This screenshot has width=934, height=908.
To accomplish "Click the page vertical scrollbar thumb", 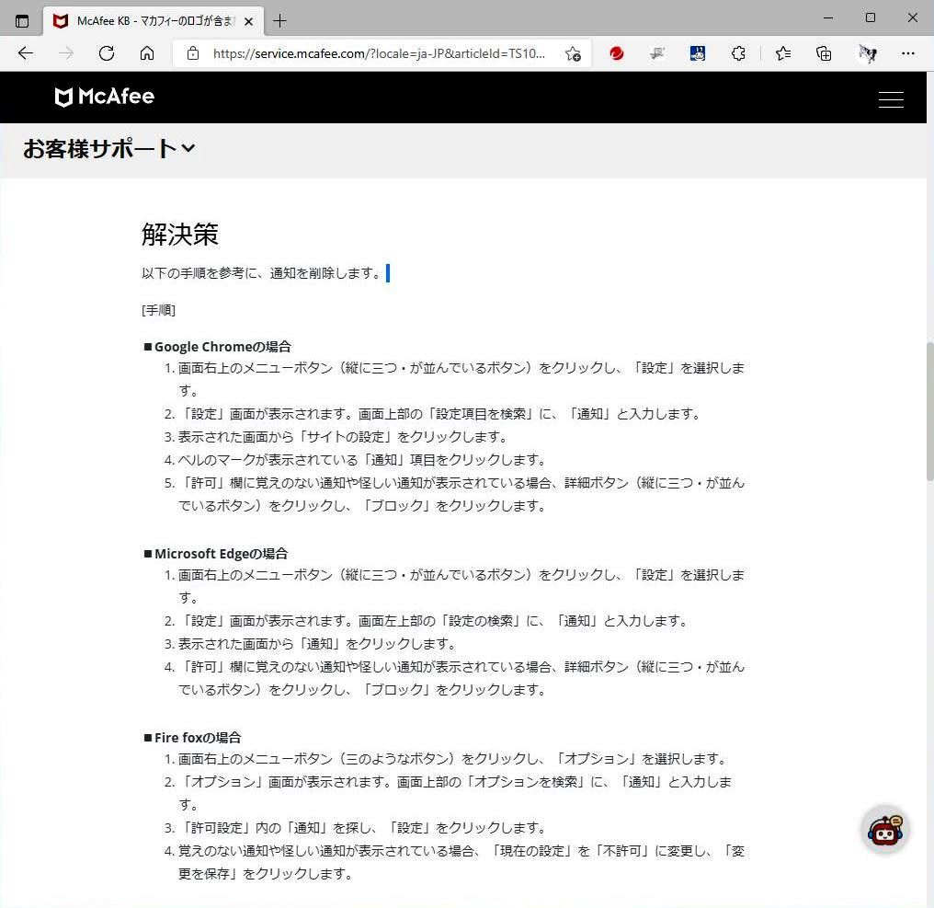I will [x=929, y=411].
